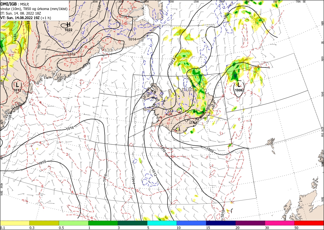
Task: Click the 1020 isobar label over Greenland
Action: (99, 8)
